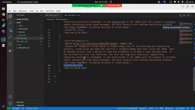Open the Wi-Fi indicator in the system tray
This screenshot has height=110, width=195.
tap(175, 2)
